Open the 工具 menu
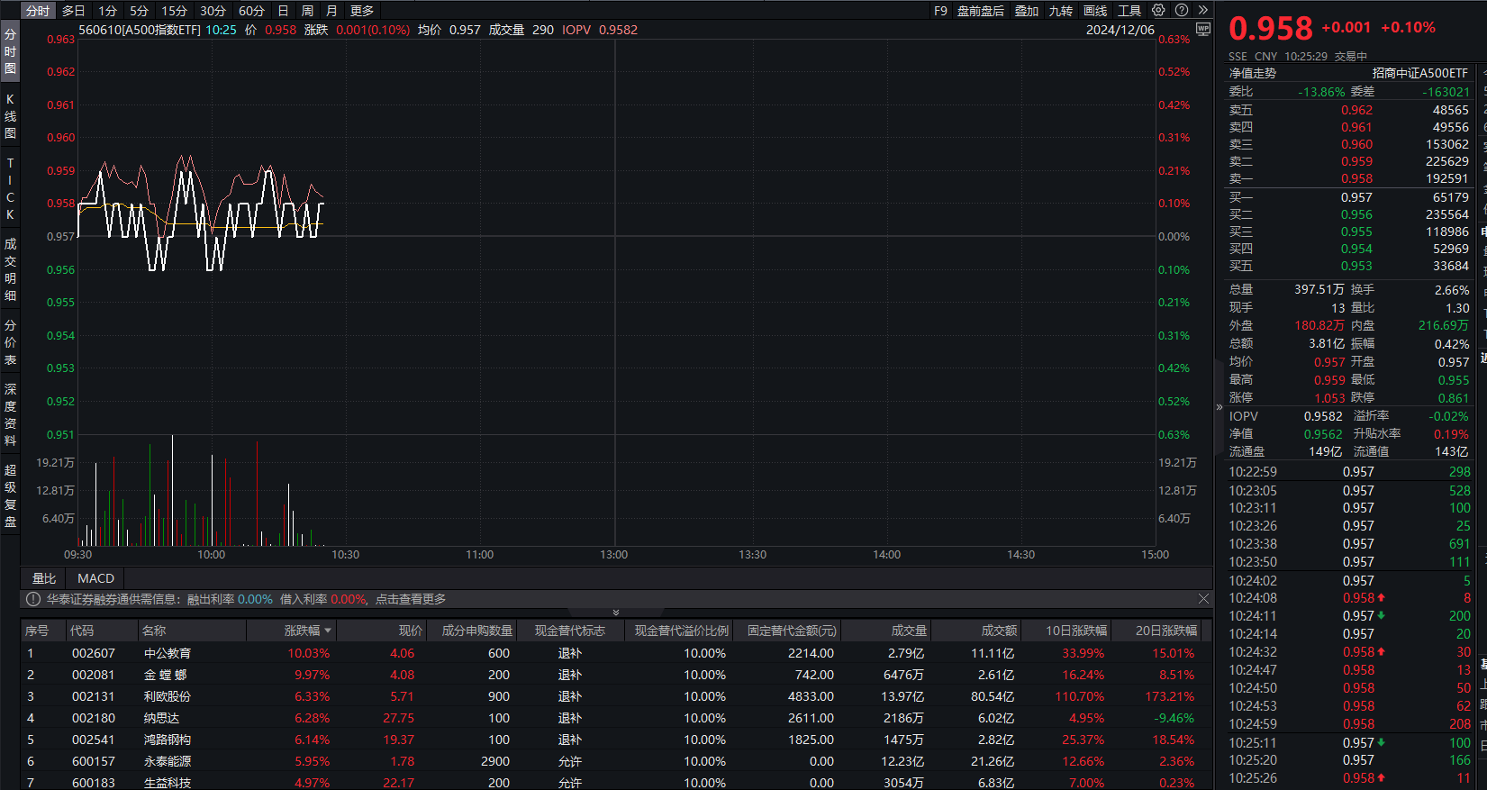 point(1129,11)
